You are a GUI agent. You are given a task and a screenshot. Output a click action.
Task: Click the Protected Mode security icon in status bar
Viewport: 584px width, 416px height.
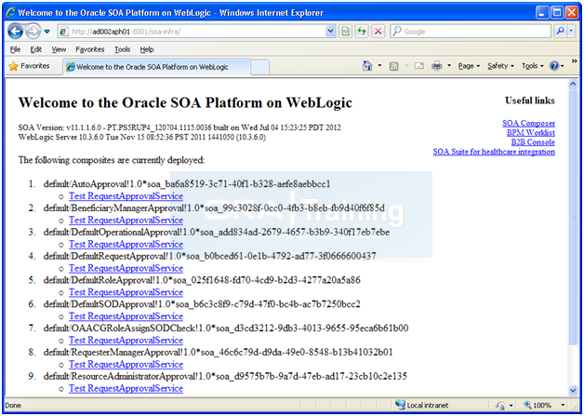tap(501, 406)
